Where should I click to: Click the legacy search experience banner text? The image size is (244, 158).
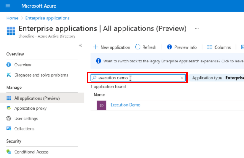(173, 61)
